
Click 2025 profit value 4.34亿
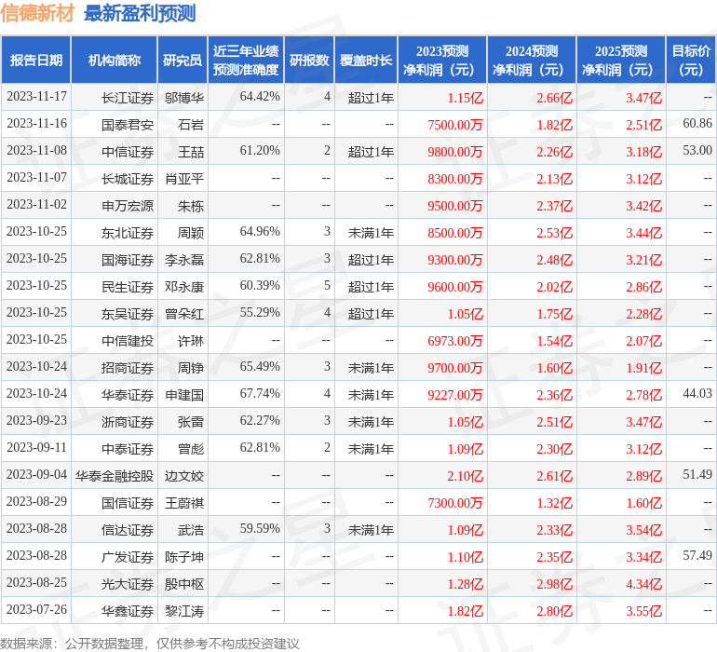click(x=643, y=584)
